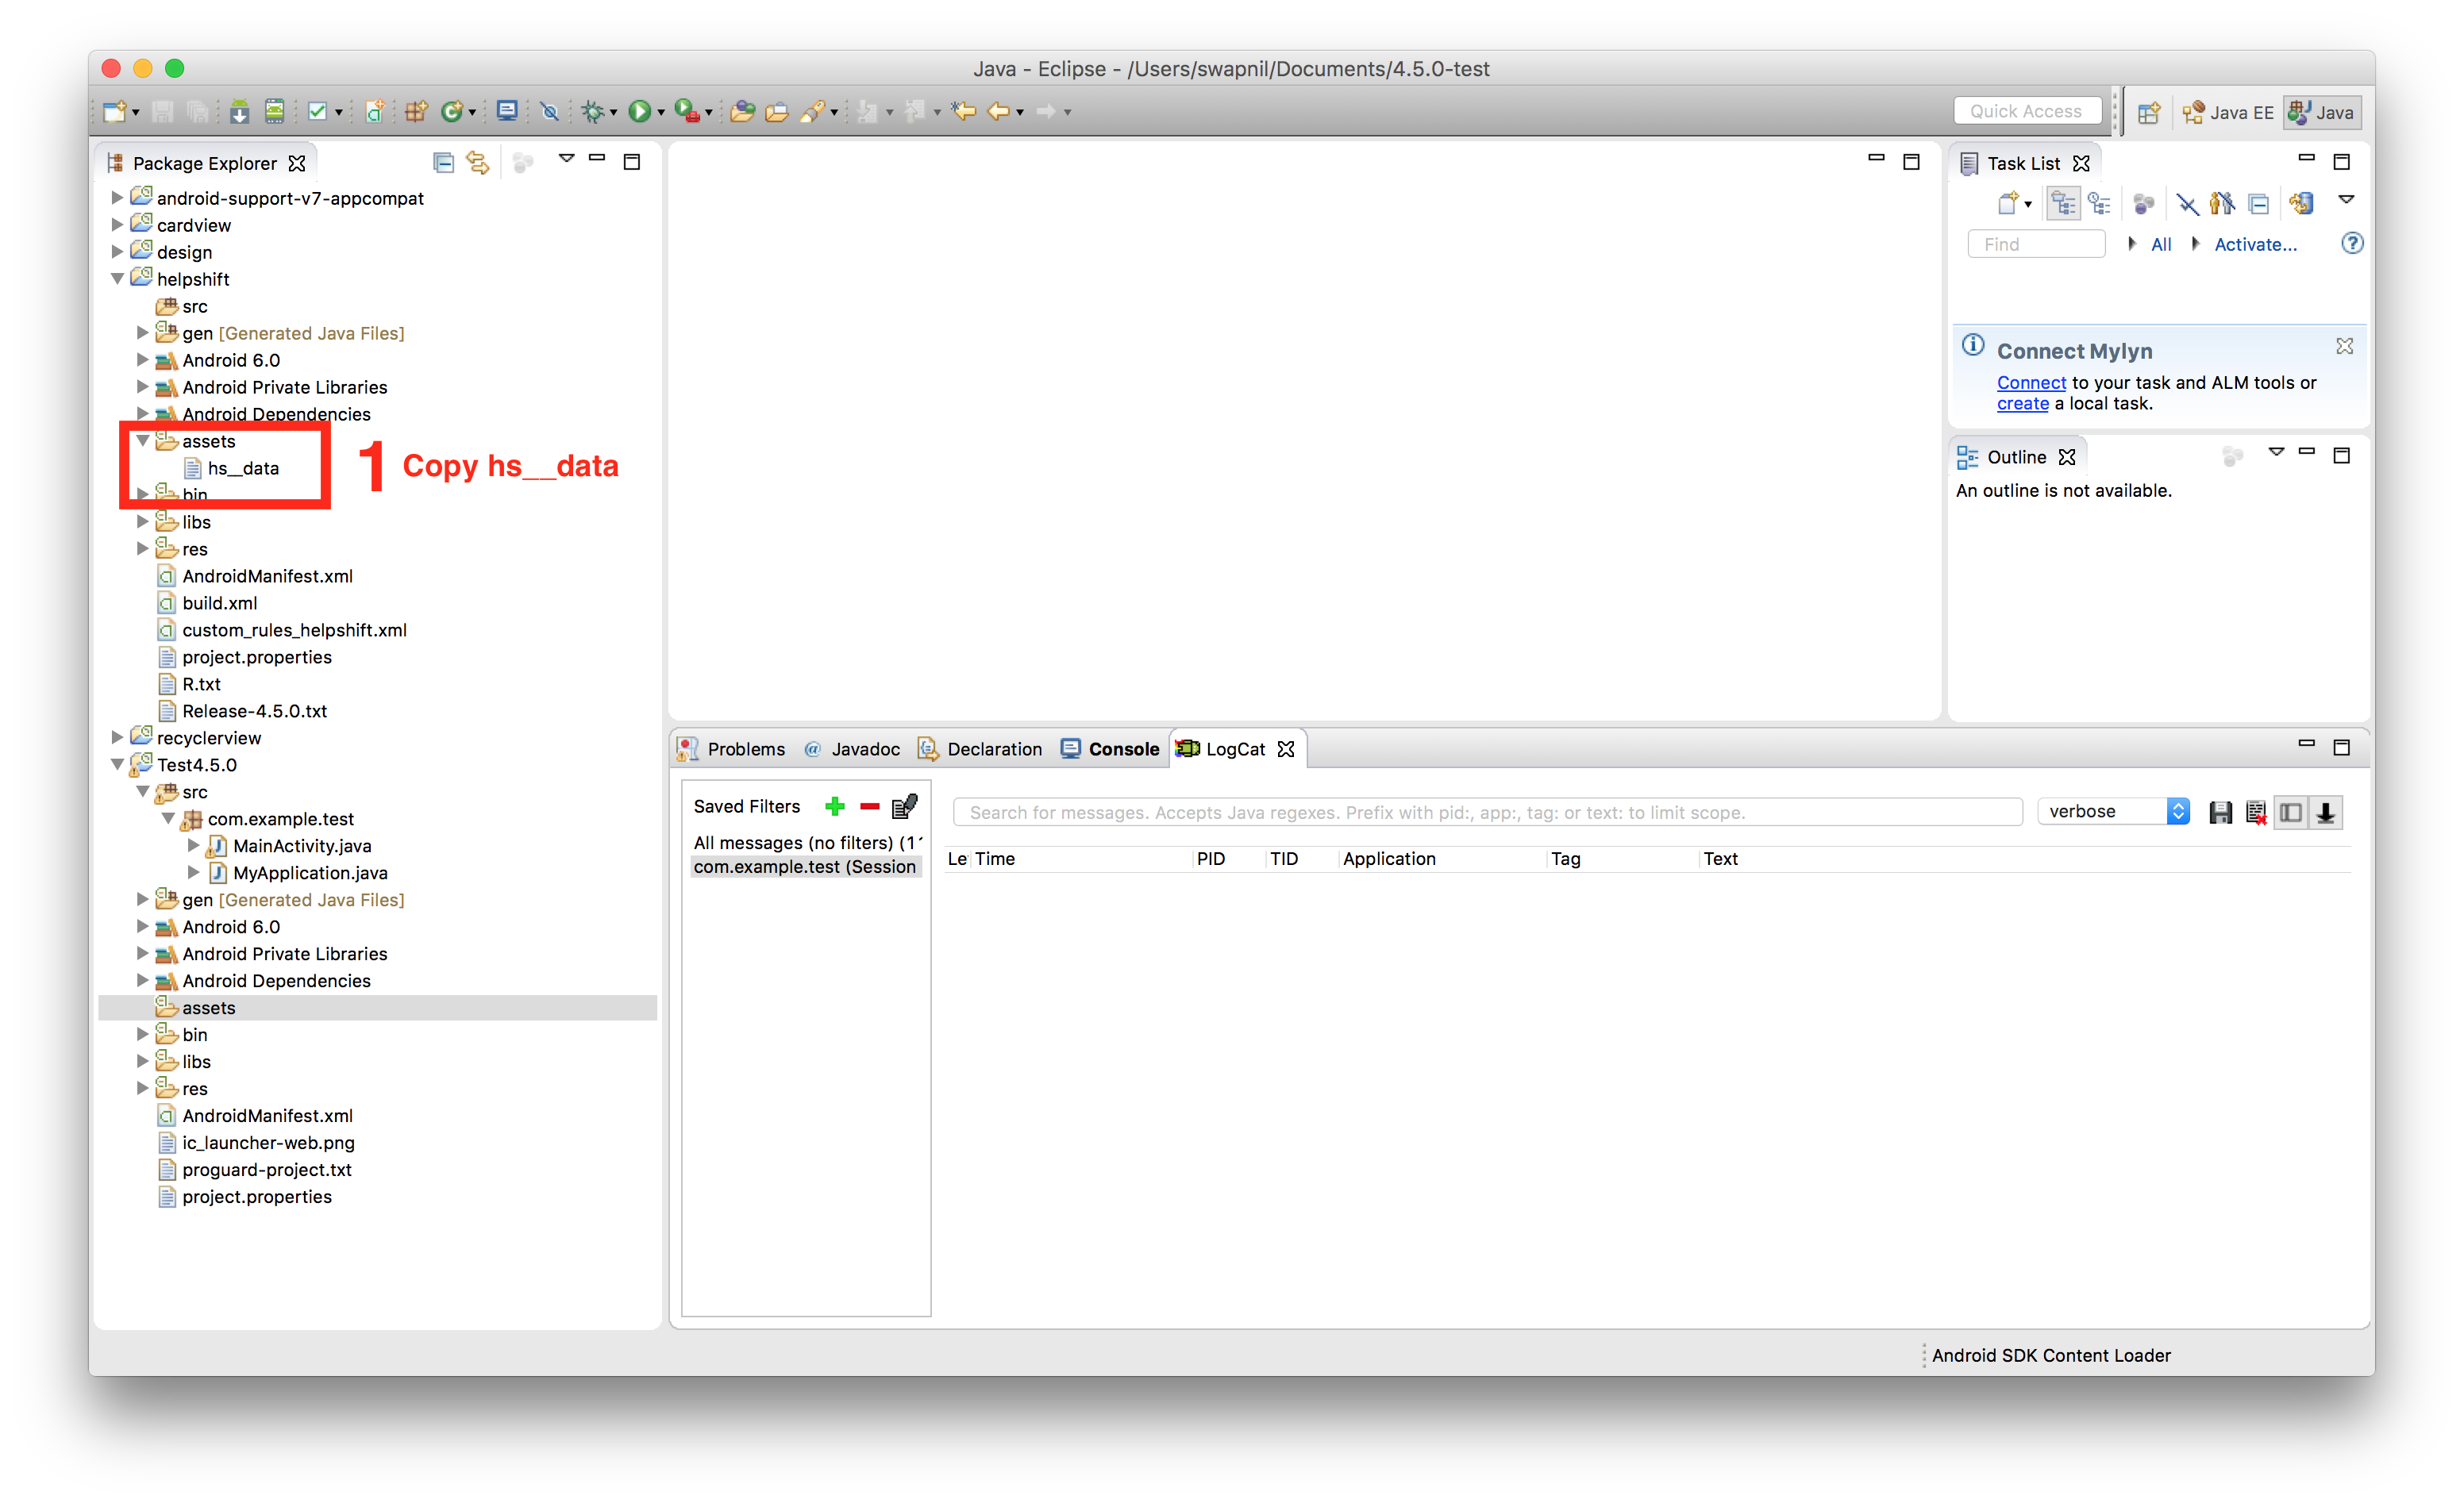
Task: Save the LogCat log with the disk icon
Action: (2222, 811)
